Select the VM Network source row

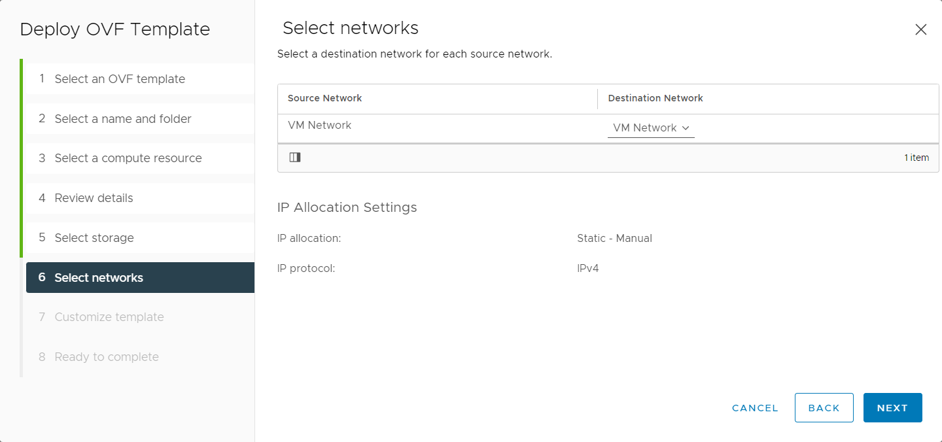click(608, 128)
